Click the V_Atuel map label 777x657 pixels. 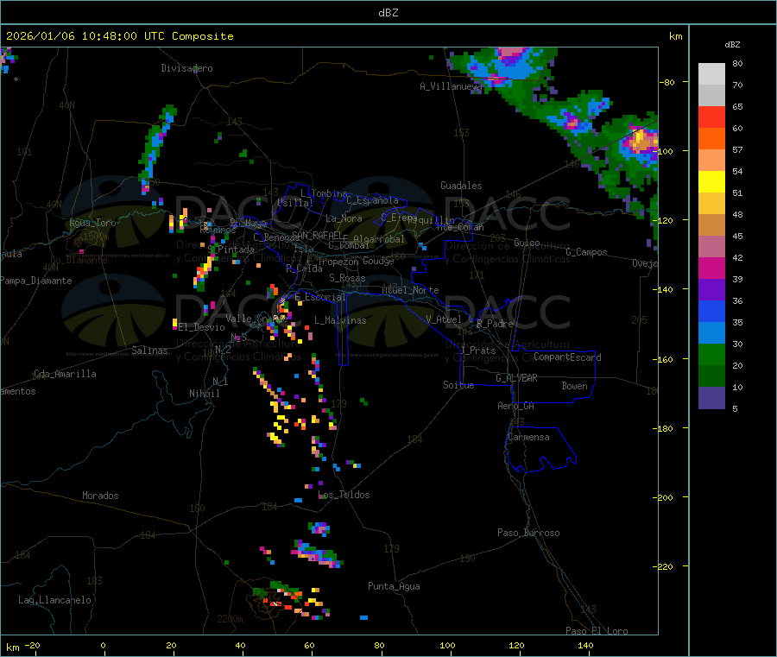444,319
